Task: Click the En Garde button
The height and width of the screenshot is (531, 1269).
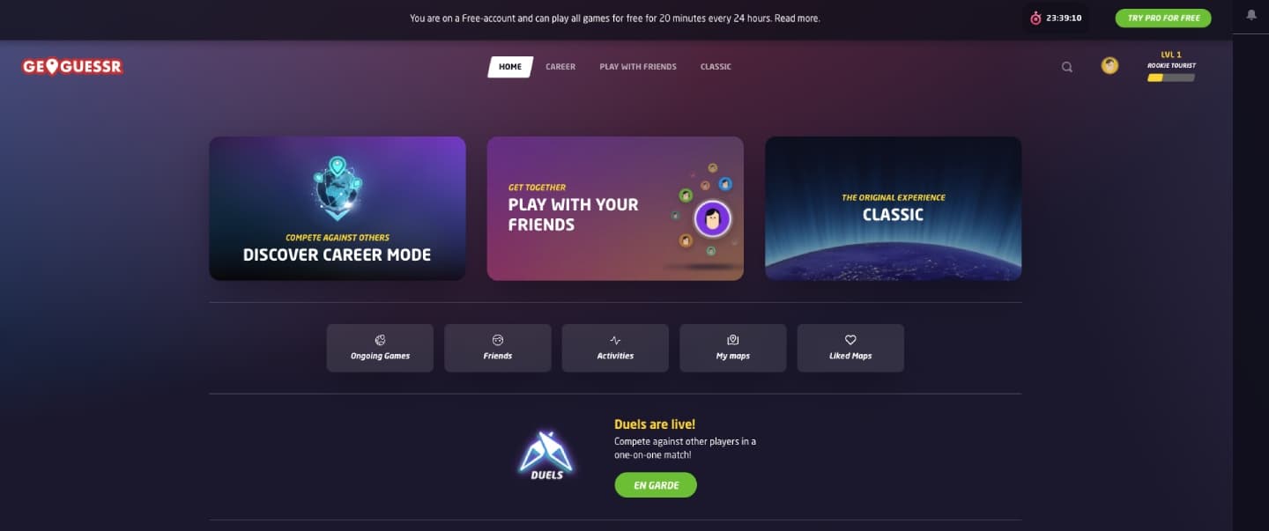Action: [656, 485]
